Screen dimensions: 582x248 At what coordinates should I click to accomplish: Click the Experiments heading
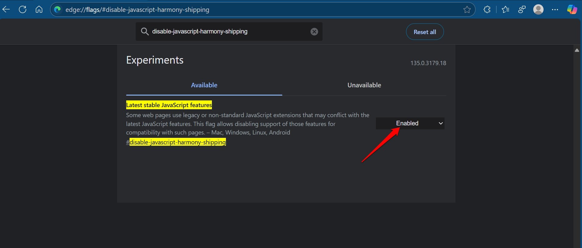tap(155, 60)
